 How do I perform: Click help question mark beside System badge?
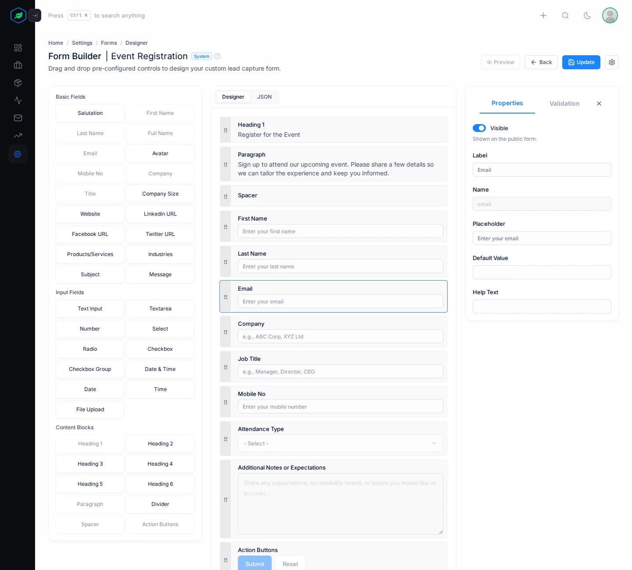click(x=217, y=56)
